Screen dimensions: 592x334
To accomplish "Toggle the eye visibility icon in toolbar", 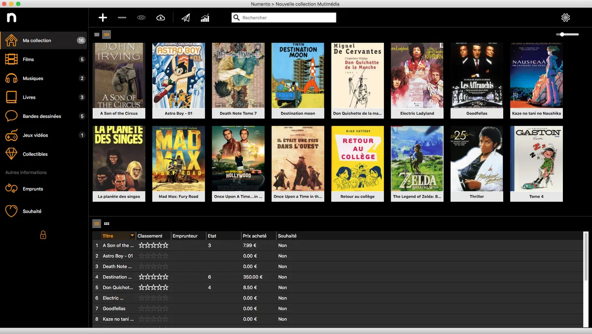I will (x=142, y=18).
